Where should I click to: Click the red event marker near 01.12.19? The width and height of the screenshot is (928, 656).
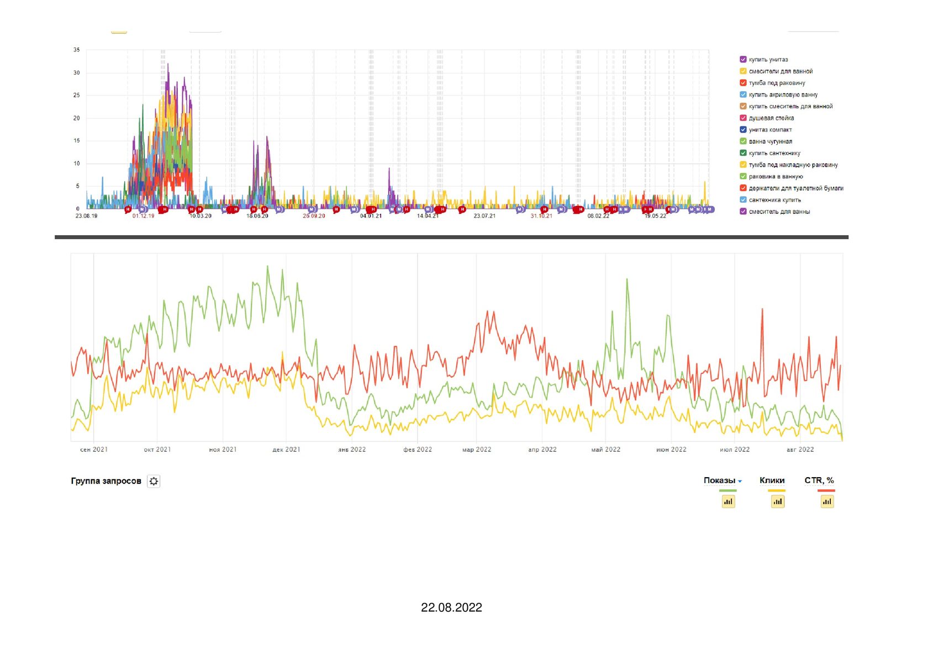tap(128, 209)
